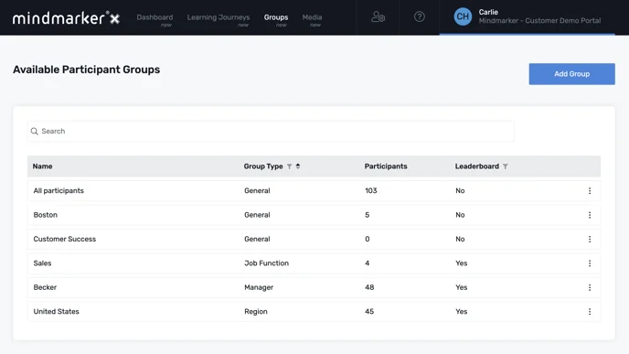Open the three-dot menu for Sales

click(x=590, y=263)
